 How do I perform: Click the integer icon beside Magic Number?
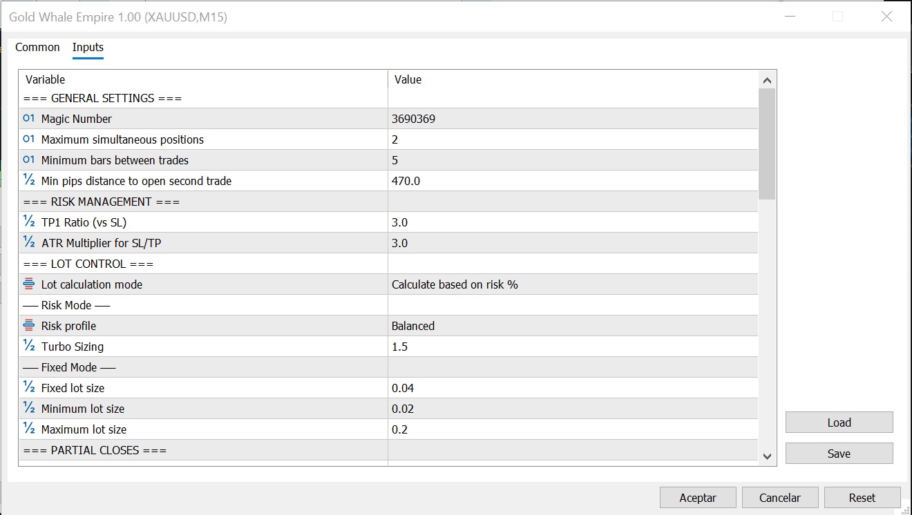(28, 118)
